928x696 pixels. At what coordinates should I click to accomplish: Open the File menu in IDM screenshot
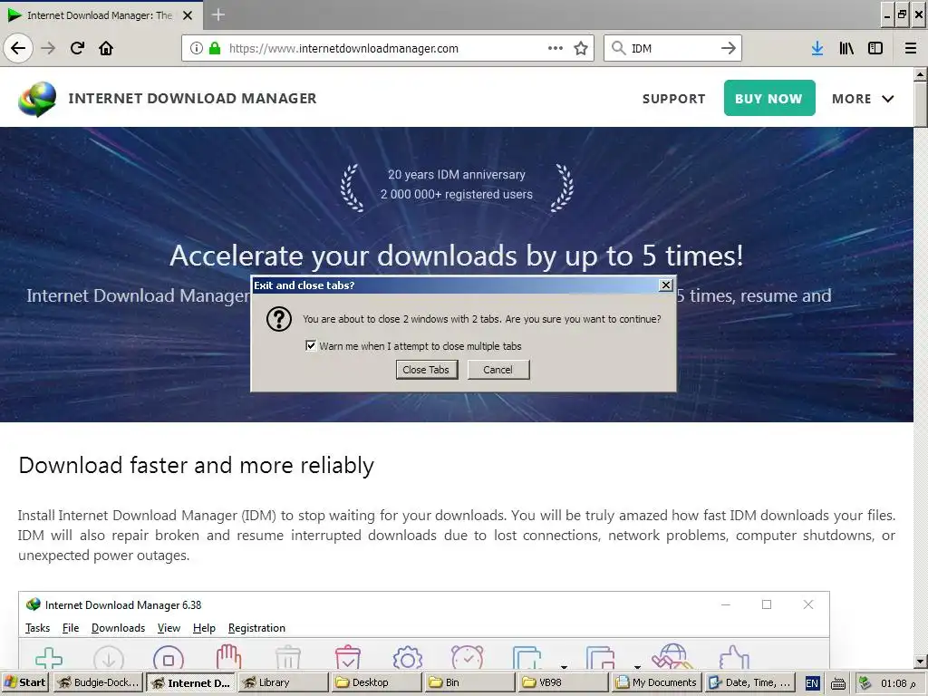[x=71, y=628]
